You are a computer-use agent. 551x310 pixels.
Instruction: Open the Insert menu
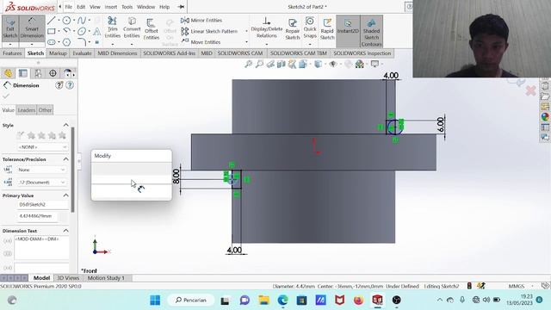111,7
